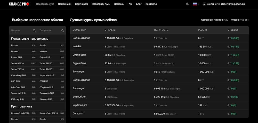Click InstaBit reviews 0 / 0 (157)
Image resolution: width=258 pixels, height=123 pixels.
click(233, 47)
